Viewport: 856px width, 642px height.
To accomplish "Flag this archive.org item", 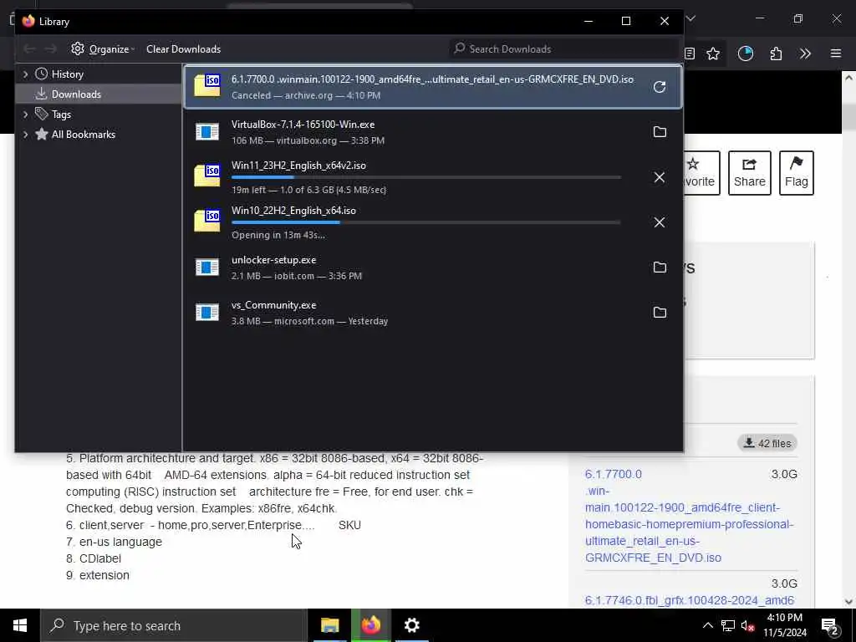I will click(x=796, y=173).
